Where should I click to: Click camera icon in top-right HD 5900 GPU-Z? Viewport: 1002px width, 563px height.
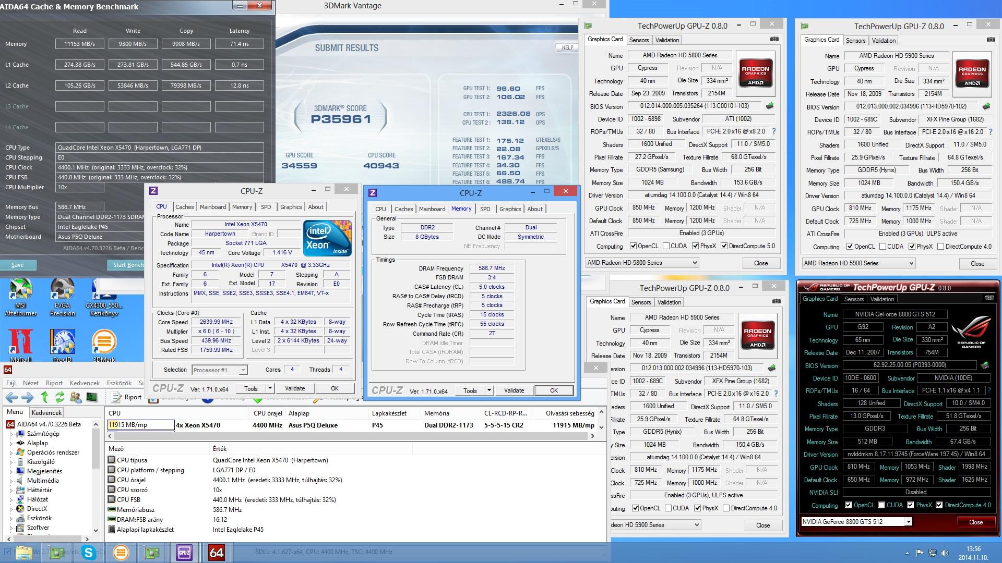click(x=991, y=40)
